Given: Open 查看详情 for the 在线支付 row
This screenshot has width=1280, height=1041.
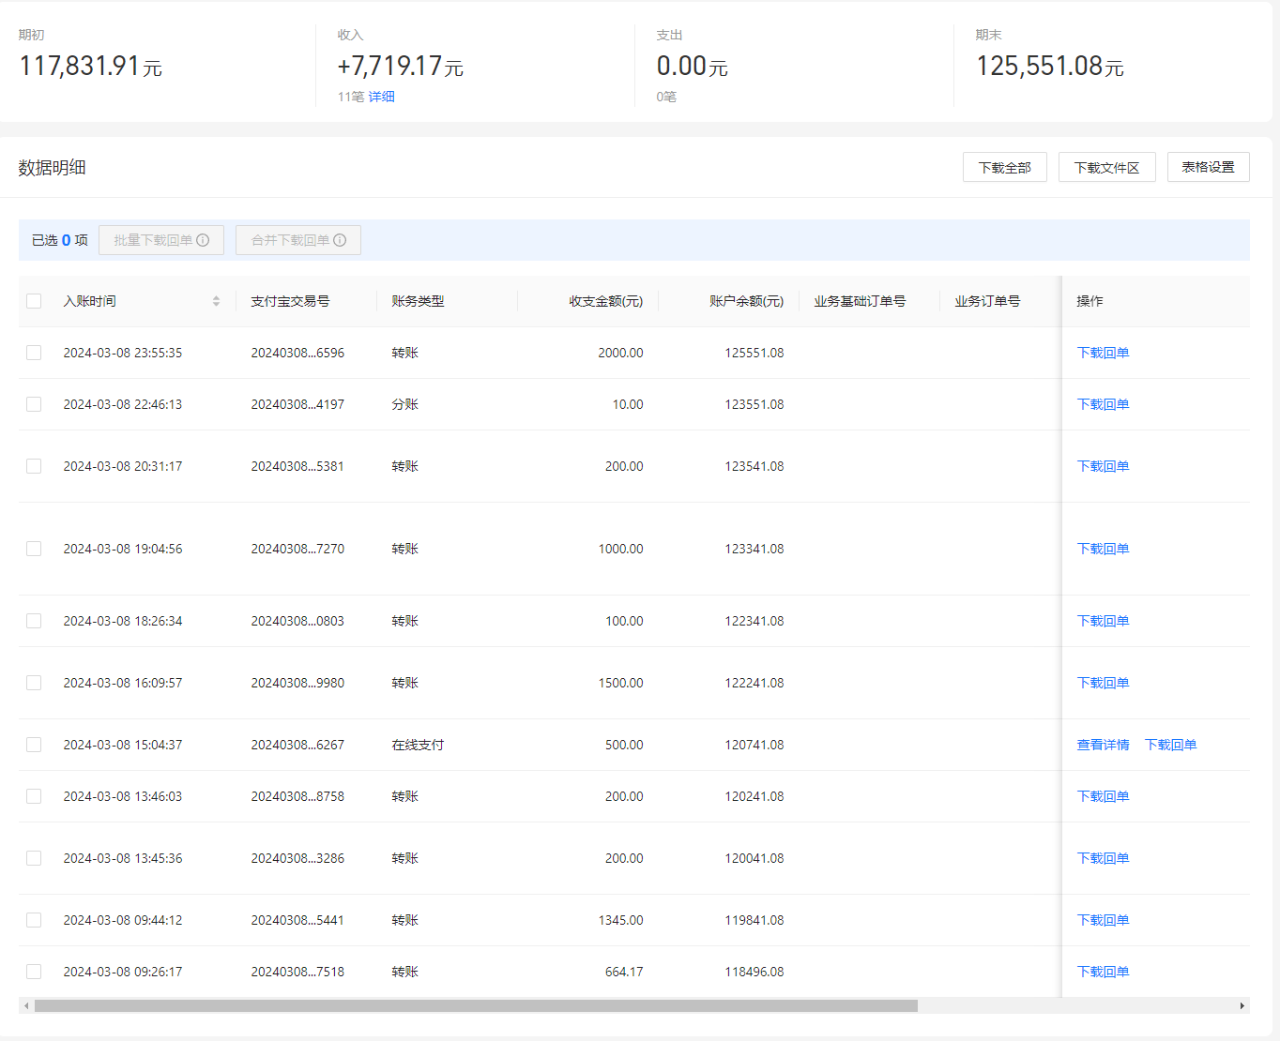Looking at the screenshot, I should coord(1103,745).
